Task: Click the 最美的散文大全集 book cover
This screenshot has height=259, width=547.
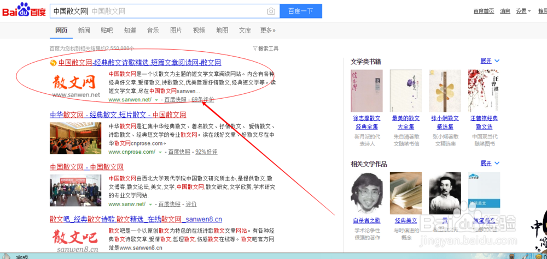Action: click(x=406, y=91)
